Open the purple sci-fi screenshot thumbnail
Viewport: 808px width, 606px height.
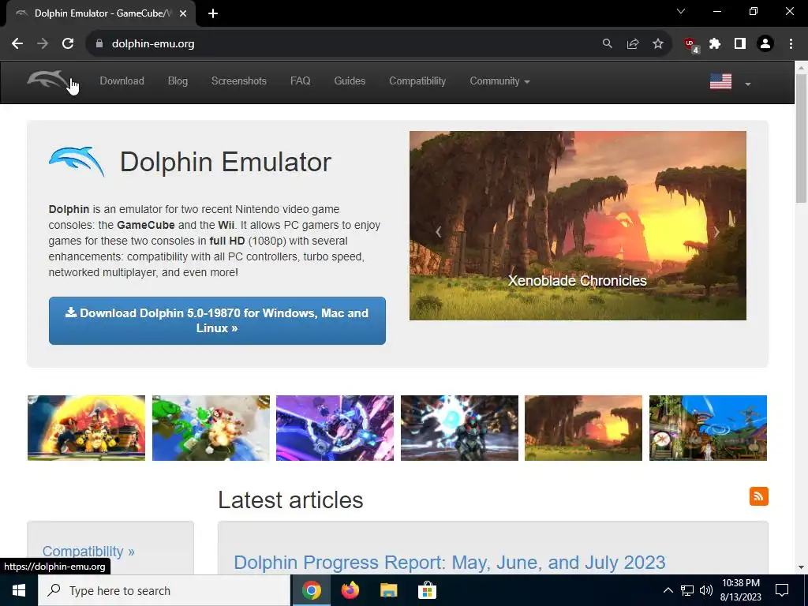(335, 428)
